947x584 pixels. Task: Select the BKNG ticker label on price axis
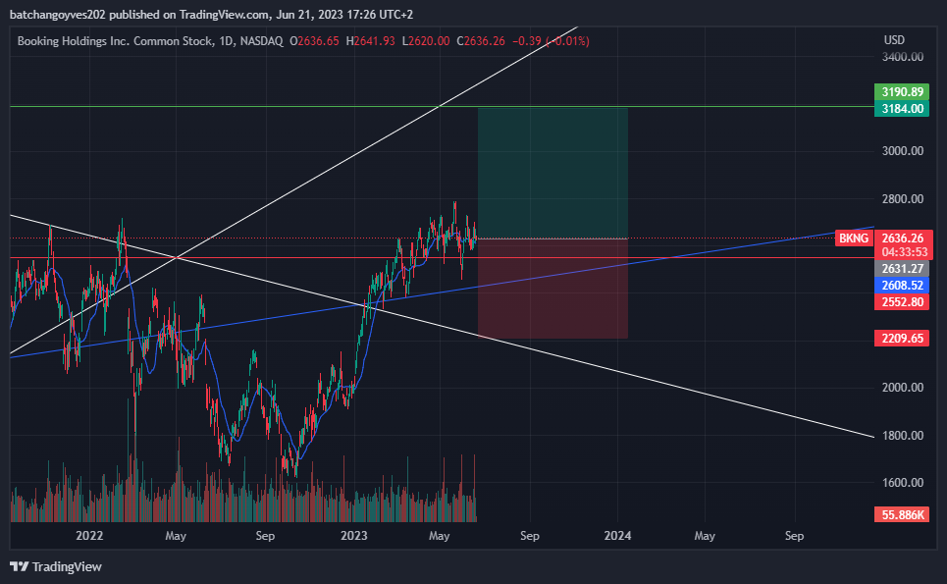(x=854, y=238)
